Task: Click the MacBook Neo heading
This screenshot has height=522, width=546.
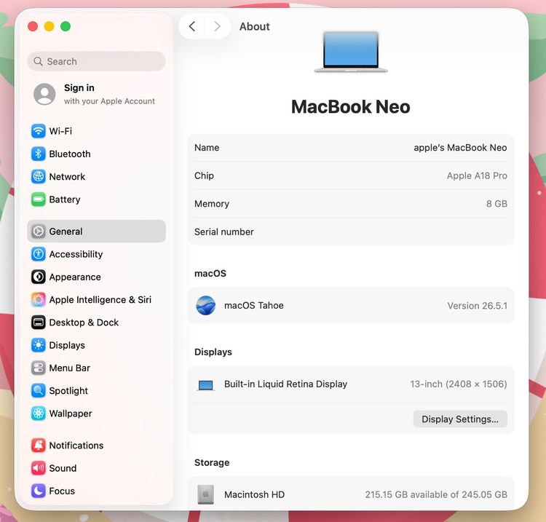Action: click(x=351, y=106)
